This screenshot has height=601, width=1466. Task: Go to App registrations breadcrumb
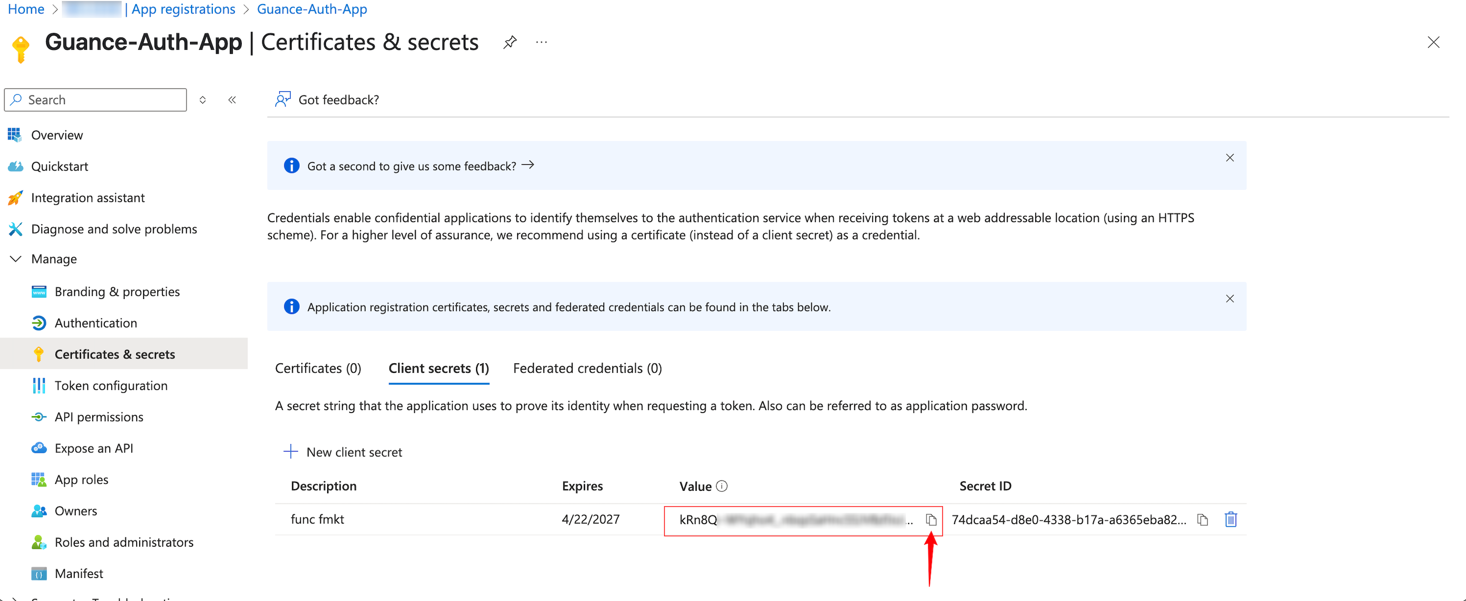coord(183,9)
